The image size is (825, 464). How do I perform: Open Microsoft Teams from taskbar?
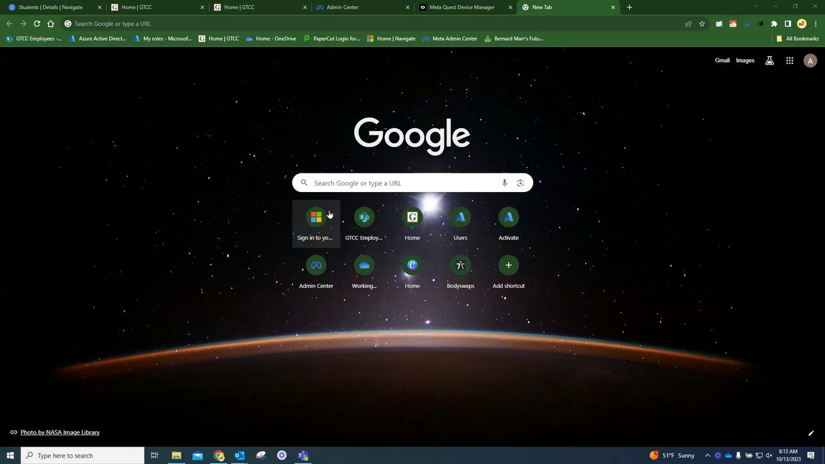click(303, 456)
